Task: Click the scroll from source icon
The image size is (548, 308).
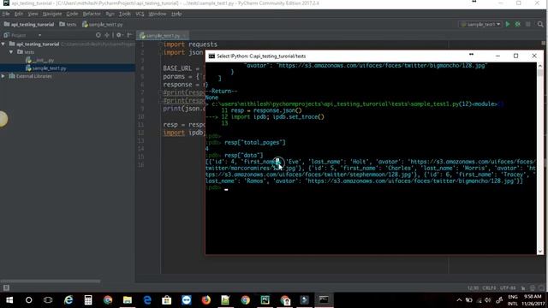Action: (x=98, y=35)
